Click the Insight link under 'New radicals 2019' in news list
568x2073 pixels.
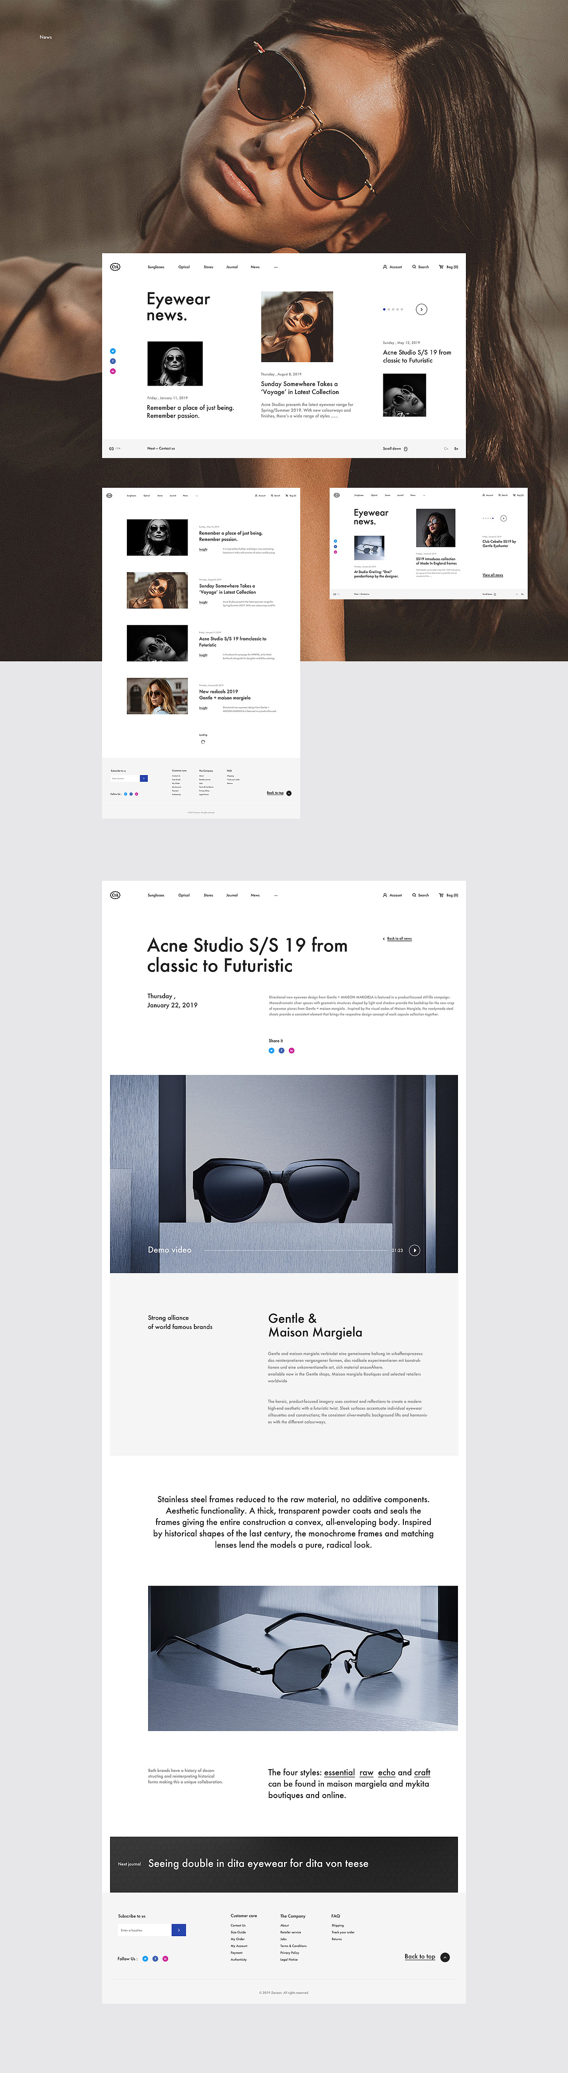(x=203, y=708)
